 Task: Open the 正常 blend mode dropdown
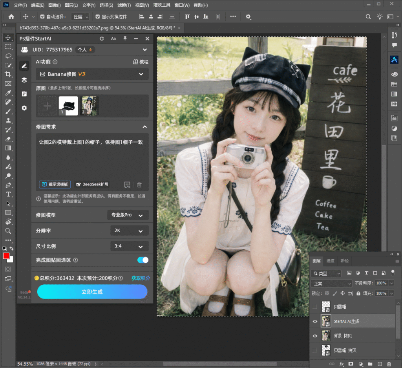pyautogui.click(x=331, y=284)
